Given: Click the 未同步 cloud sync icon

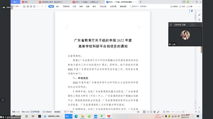Looking at the screenshot, I should pos(174,6).
